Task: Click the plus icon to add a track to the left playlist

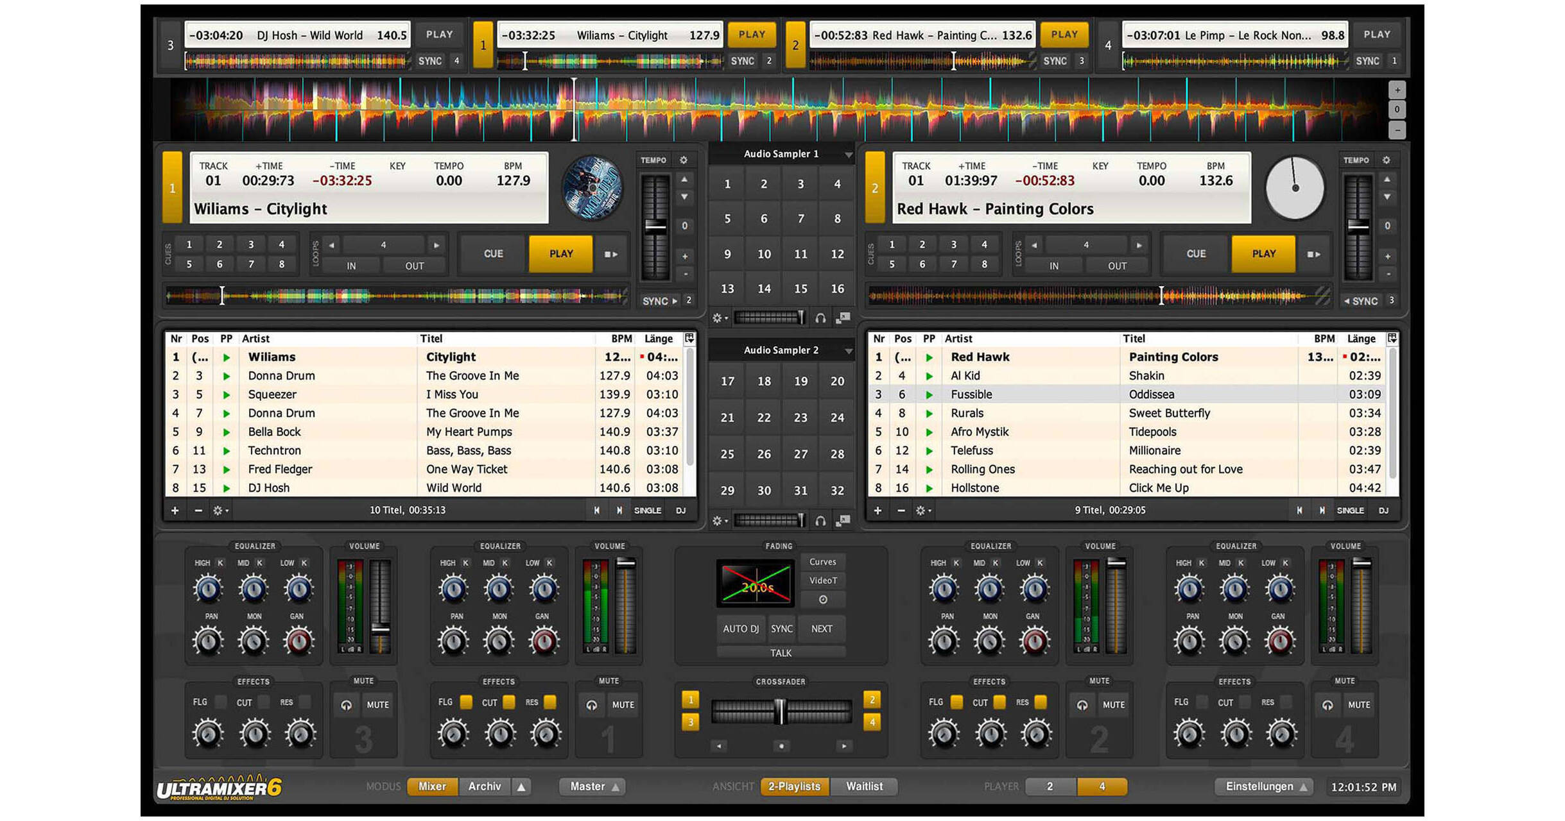Action: click(175, 510)
